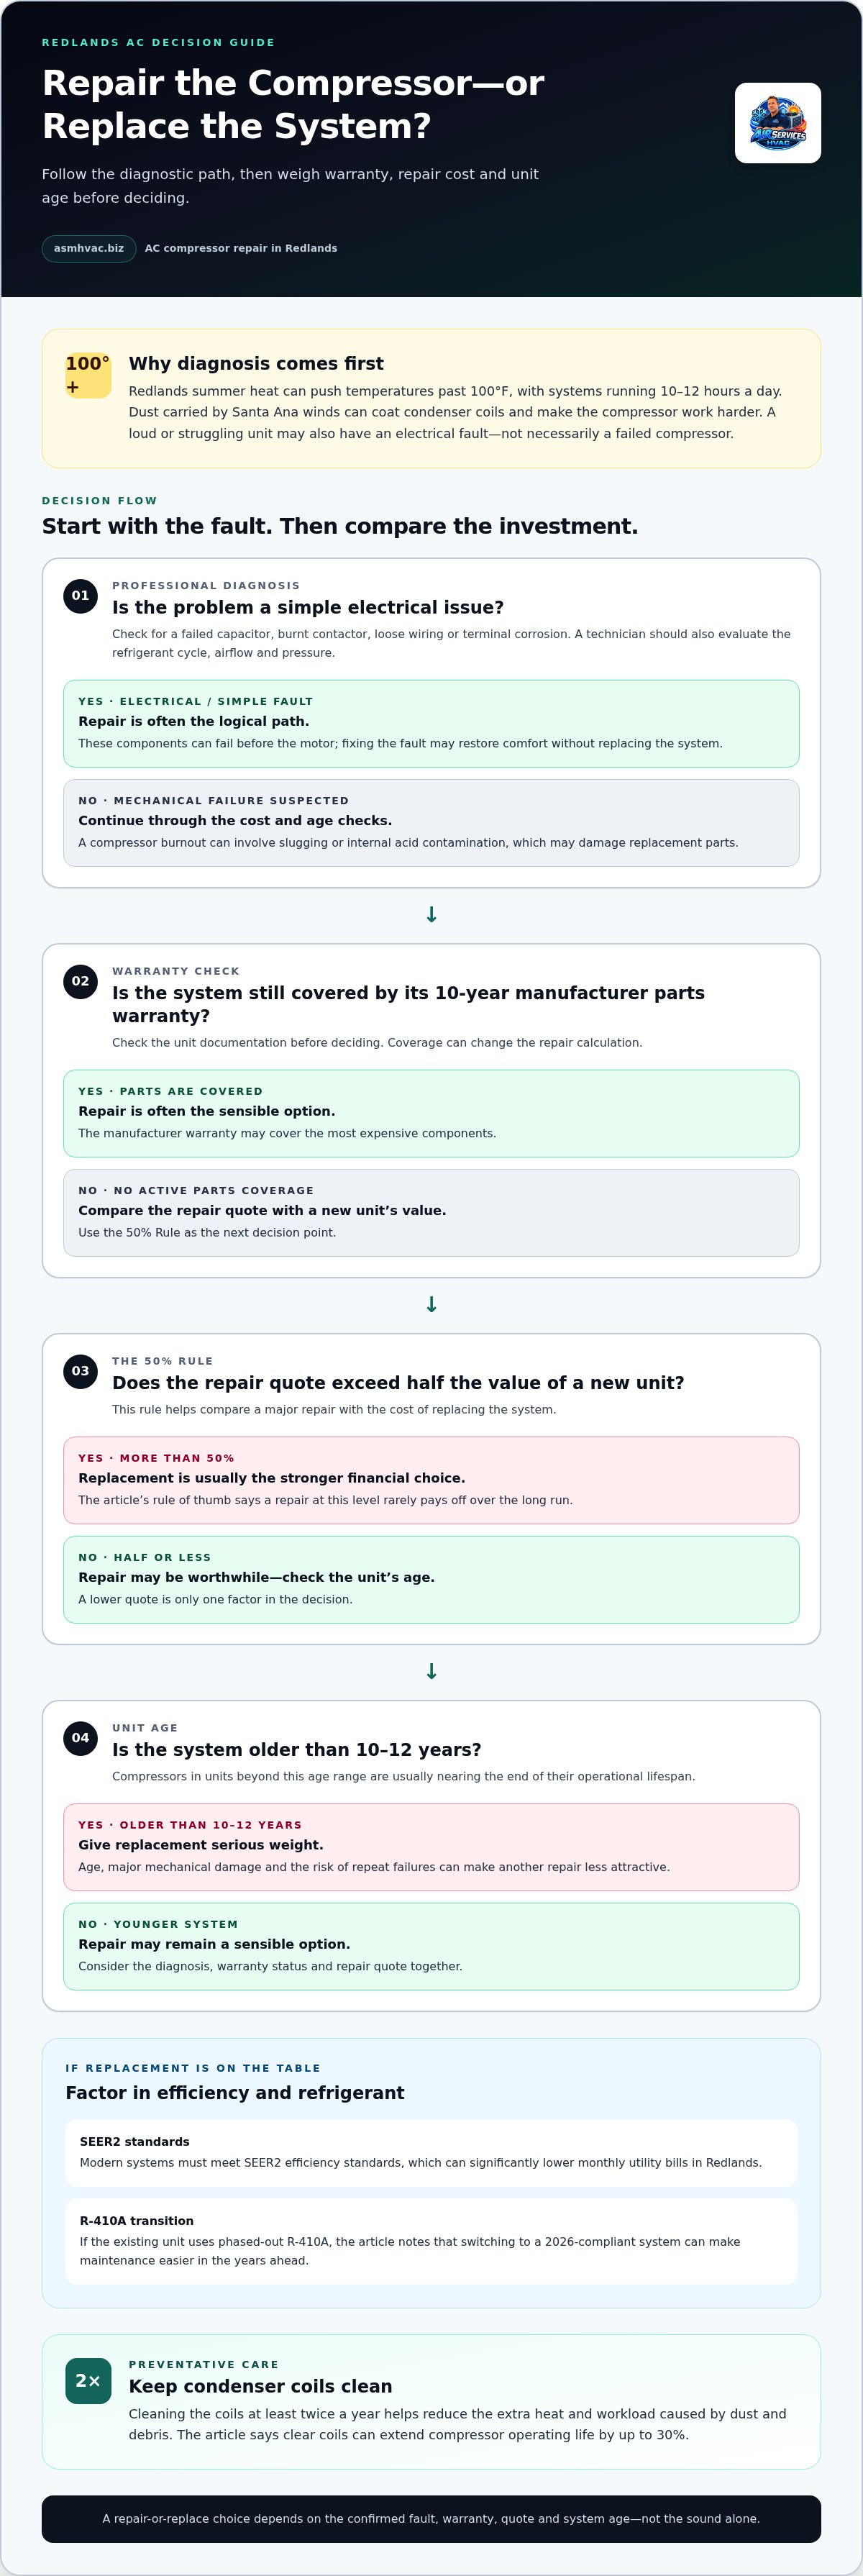Click the 100°+ temperature badge
The height and width of the screenshot is (2576, 863).
pyautogui.click(x=88, y=375)
